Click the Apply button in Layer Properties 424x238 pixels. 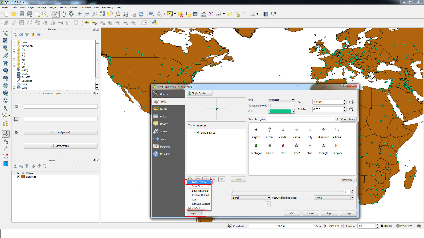point(329,213)
